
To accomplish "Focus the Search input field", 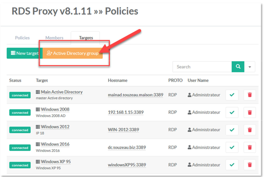I will tap(202, 67).
